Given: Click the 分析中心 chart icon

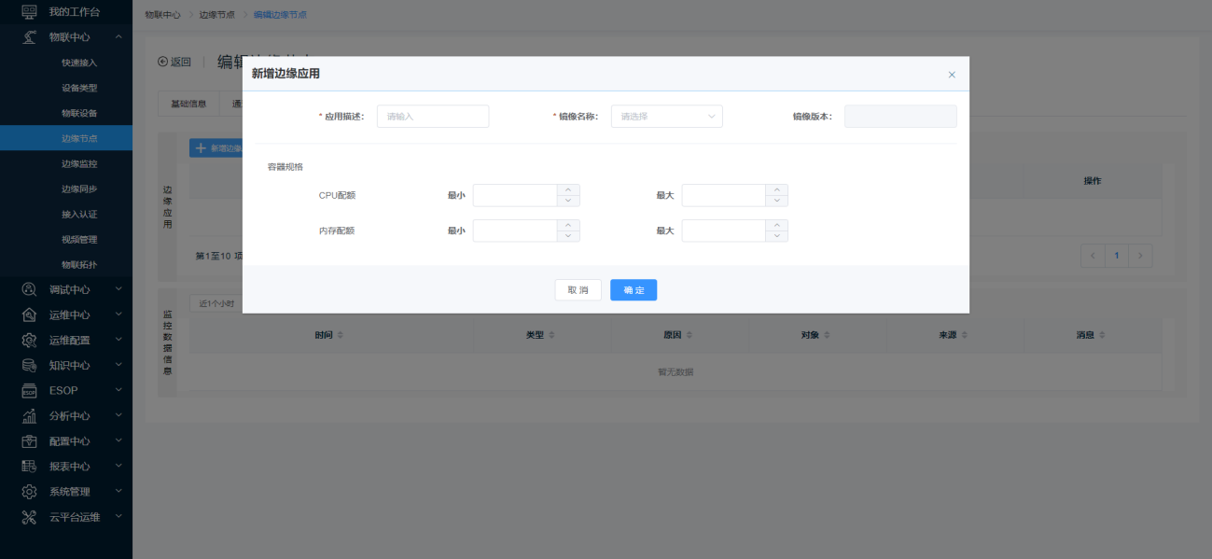Looking at the screenshot, I should [x=29, y=415].
